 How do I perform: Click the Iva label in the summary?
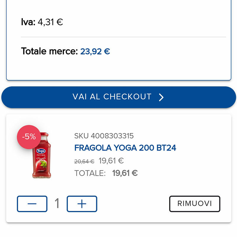28,22
